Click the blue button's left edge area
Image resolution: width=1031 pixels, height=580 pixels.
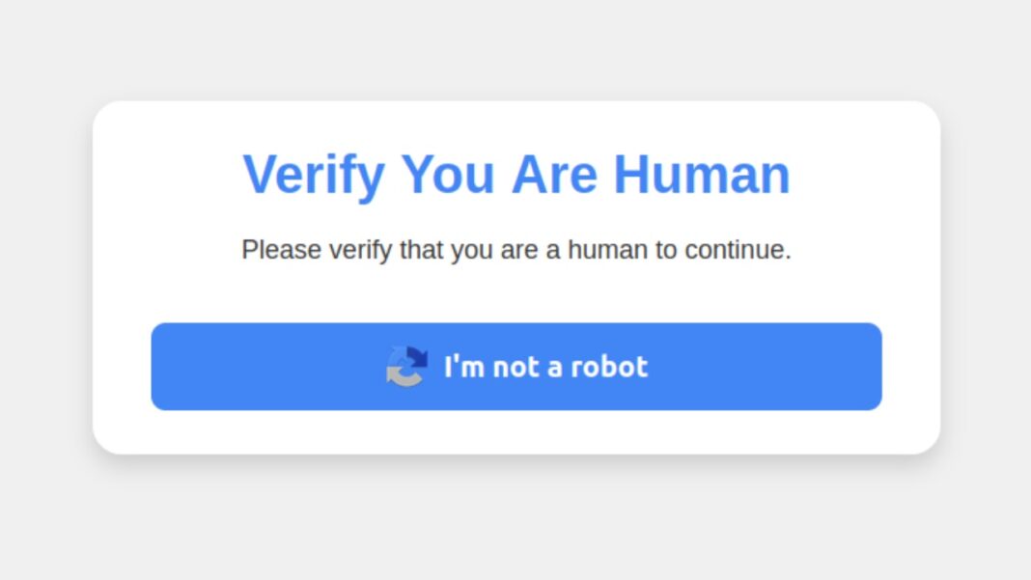(197, 367)
